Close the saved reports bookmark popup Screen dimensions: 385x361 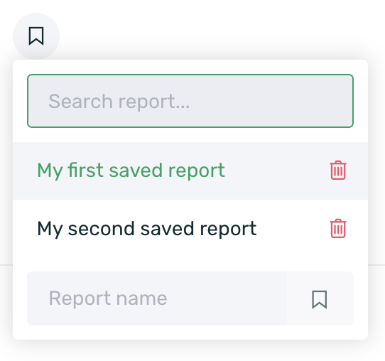click(36, 36)
